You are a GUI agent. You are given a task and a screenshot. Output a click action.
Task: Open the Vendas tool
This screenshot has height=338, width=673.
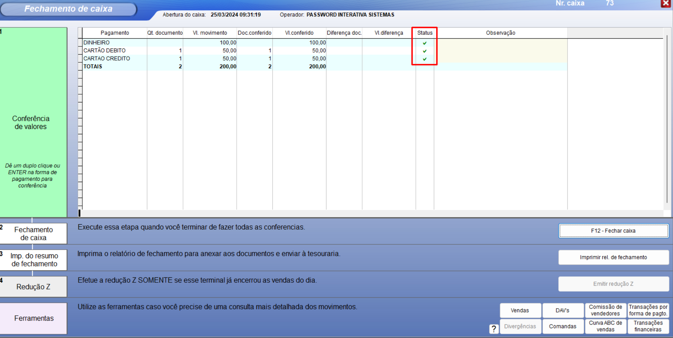[x=520, y=310]
